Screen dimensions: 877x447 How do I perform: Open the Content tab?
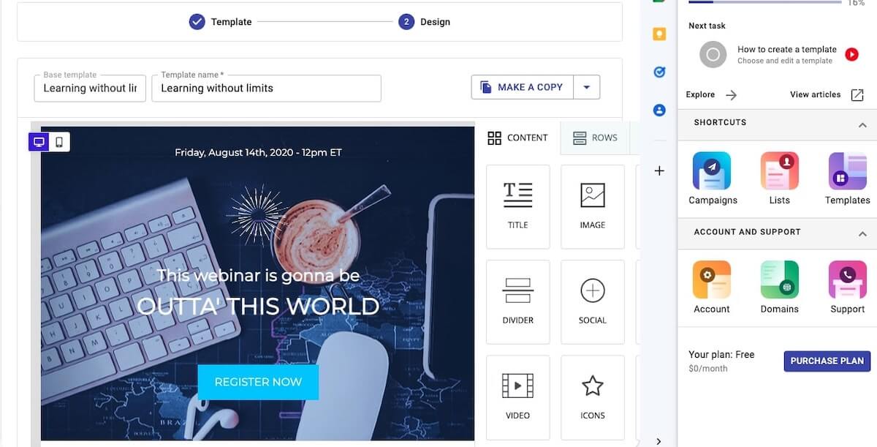(517, 138)
